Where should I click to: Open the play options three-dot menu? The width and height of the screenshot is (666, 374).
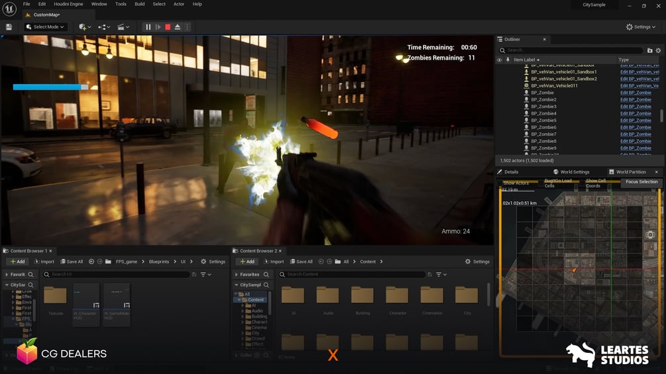(x=187, y=26)
